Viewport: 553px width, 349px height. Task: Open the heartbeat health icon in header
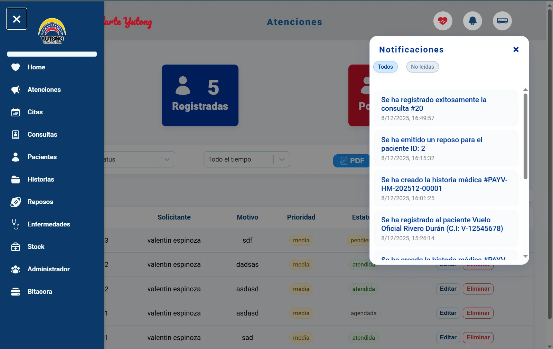(x=443, y=21)
